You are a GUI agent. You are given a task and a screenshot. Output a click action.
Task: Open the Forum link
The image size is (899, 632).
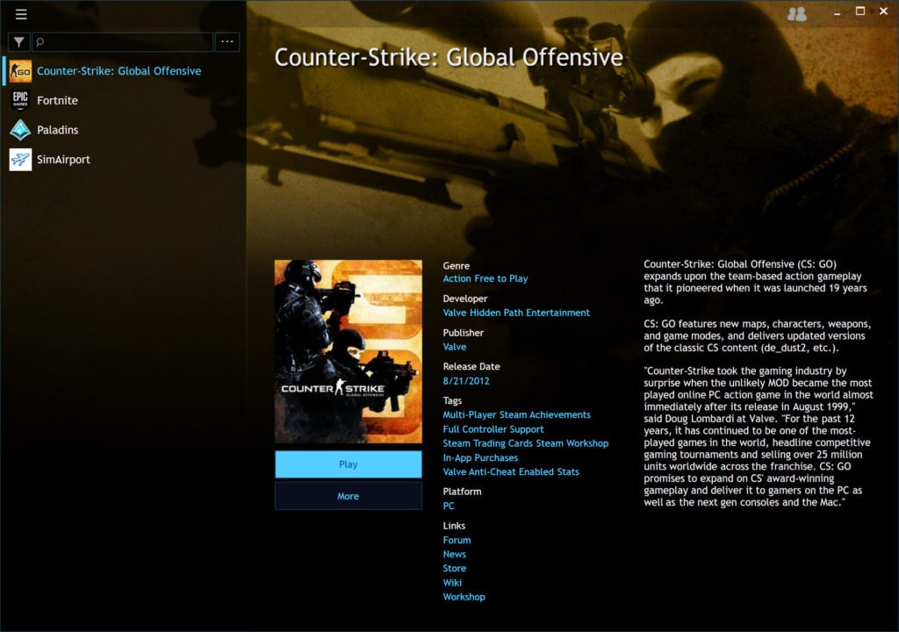(457, 540)
